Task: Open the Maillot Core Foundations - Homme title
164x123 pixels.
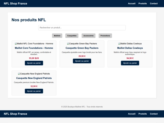Action: coord(34,48)
